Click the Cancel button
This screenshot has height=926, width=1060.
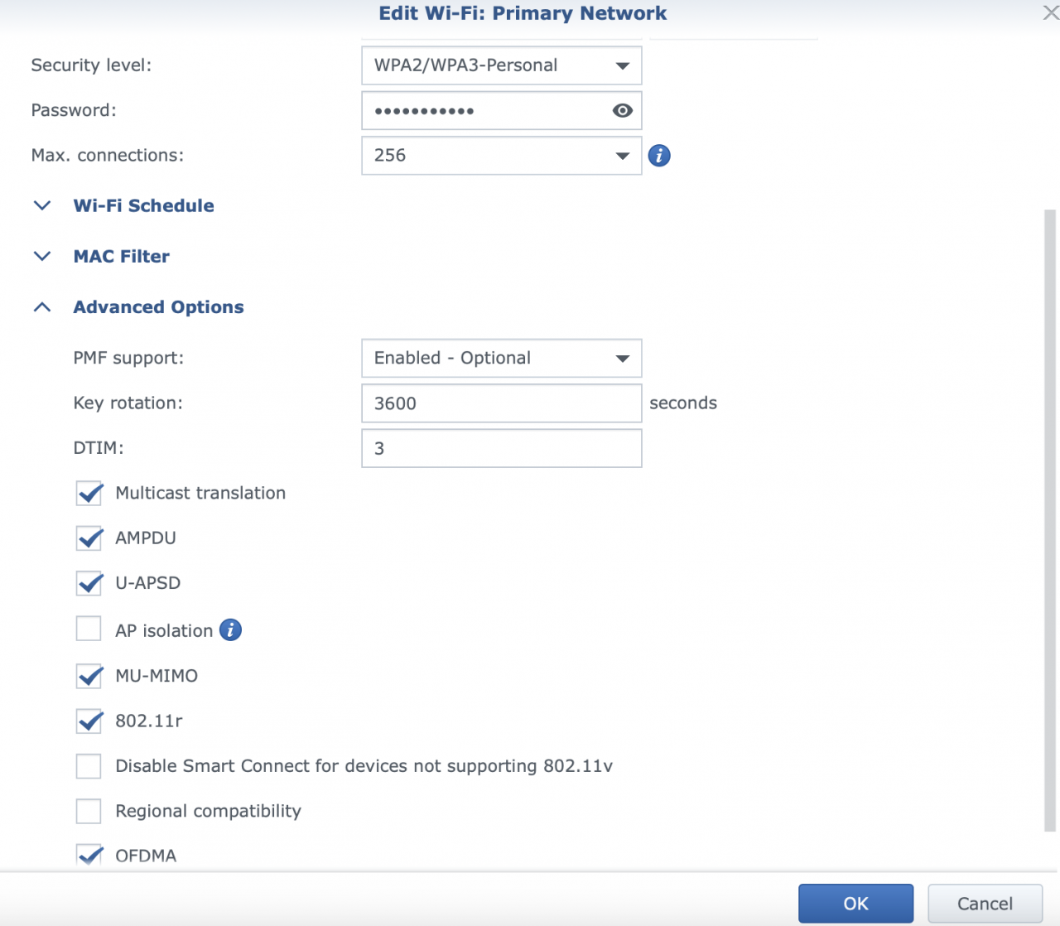point(985,904)
